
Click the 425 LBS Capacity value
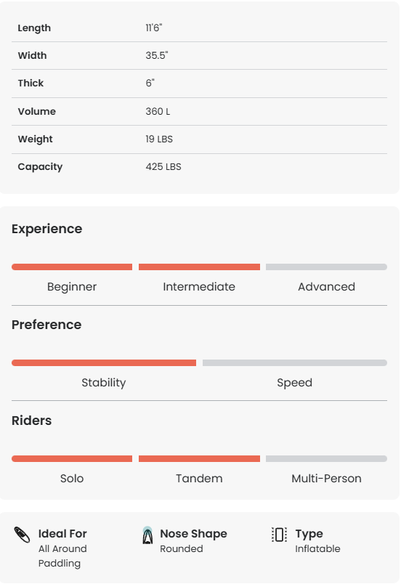coord(163,166)
